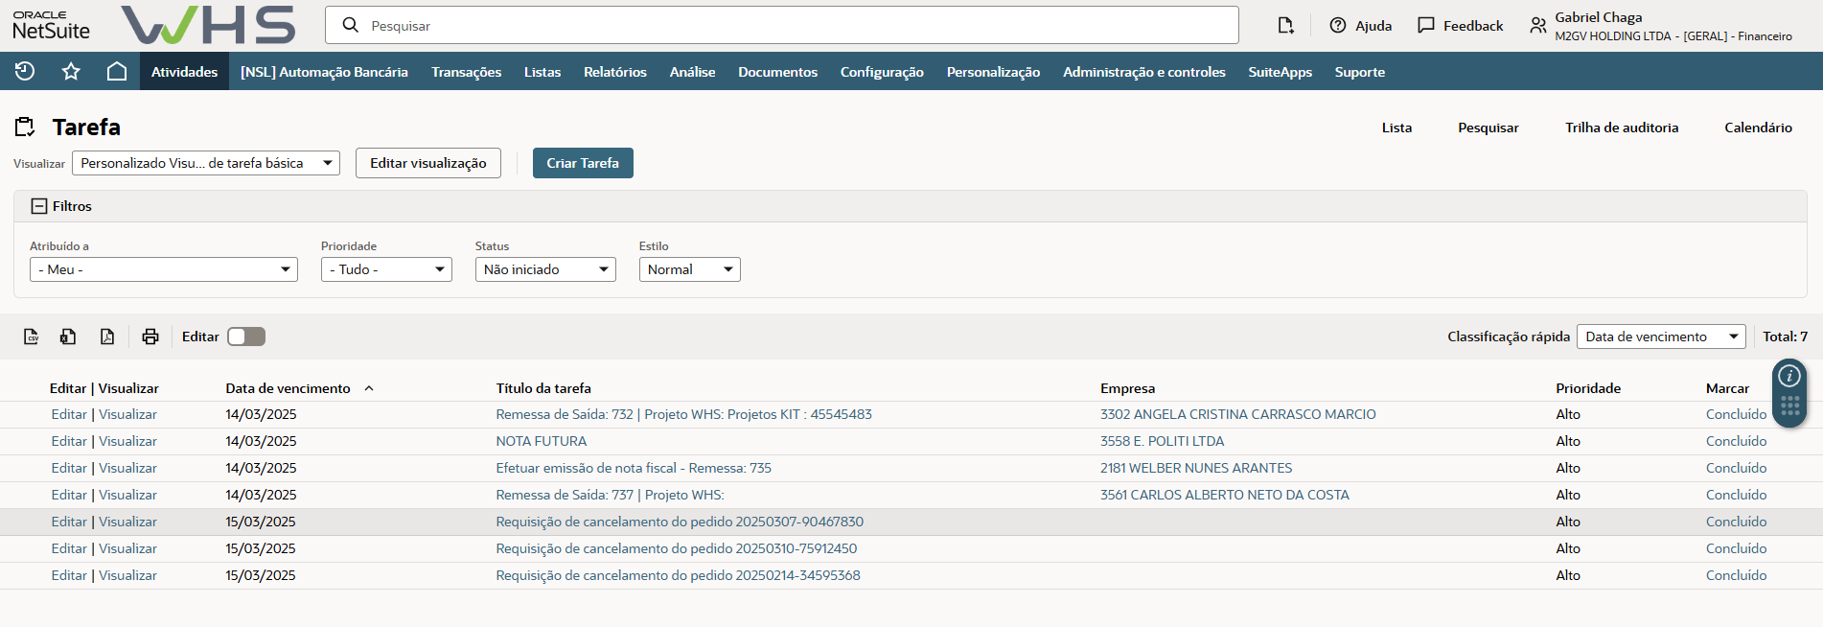This screenshot has width=1823, height=627.
Task: Open the Transações menu
Action: click(x=466, y=72)
